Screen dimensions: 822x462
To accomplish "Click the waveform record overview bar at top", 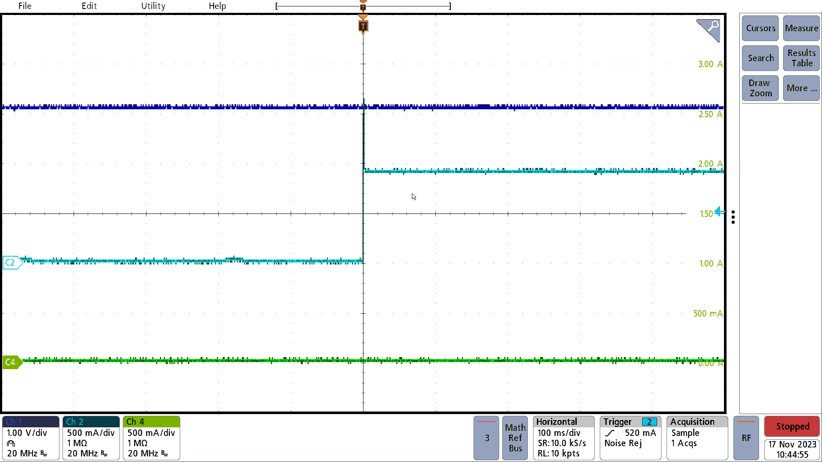I will [x=363, y=6].
